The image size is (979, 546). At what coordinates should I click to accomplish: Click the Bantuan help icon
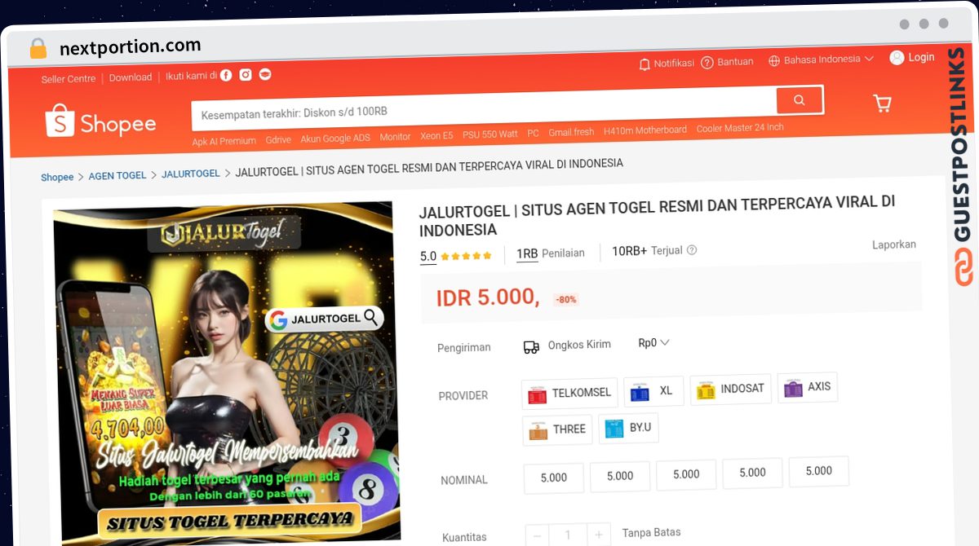707,63
